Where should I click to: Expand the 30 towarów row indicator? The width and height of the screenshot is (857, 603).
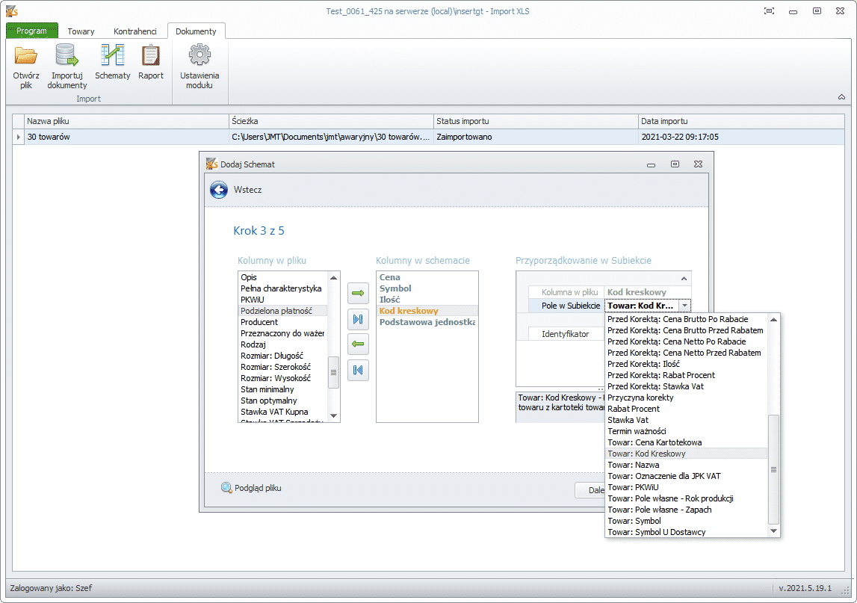(19, 137)
